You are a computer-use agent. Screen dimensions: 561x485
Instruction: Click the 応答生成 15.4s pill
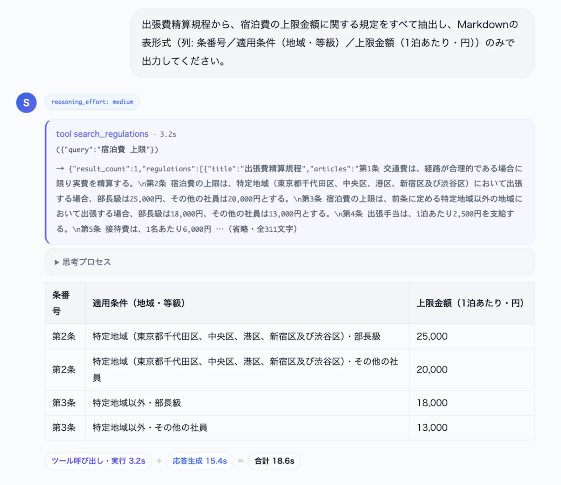coord(200,461)
